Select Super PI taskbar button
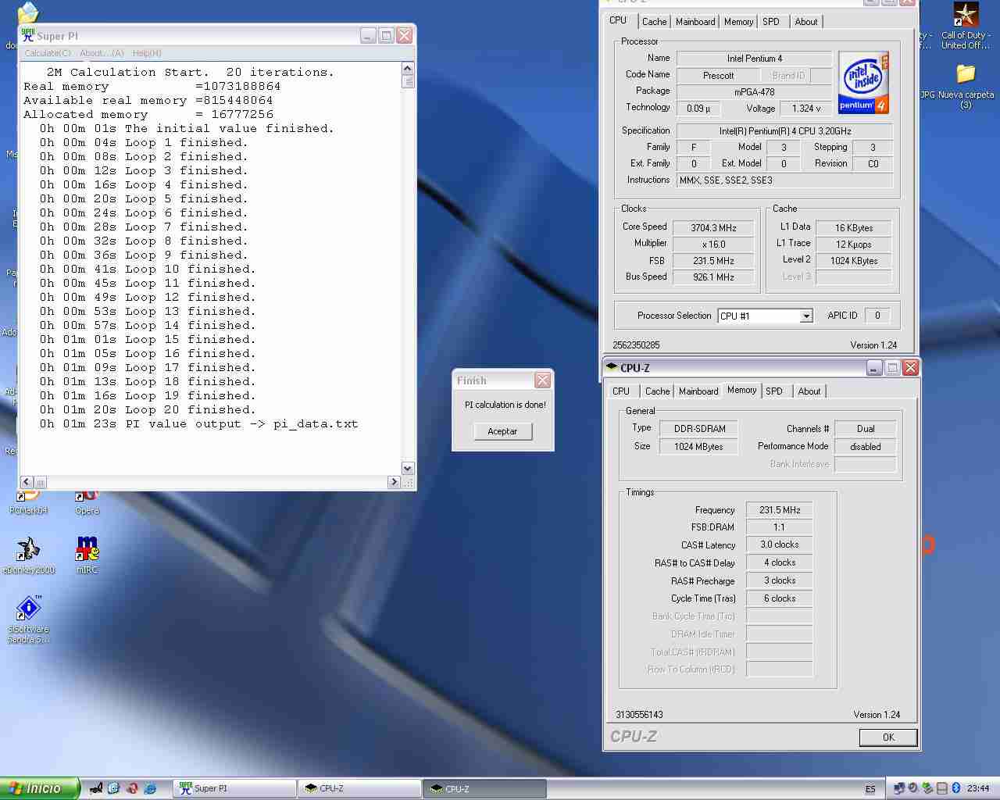Viewport: 1000px width, 800px height. (234, 788)
